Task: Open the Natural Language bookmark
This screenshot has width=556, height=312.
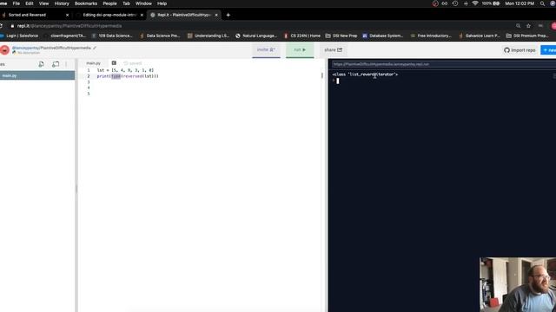Action: (256, 36)
